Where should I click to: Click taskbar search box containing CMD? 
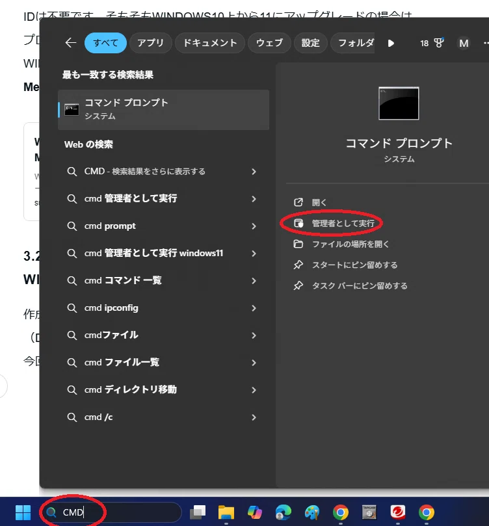tap(112, 512)
